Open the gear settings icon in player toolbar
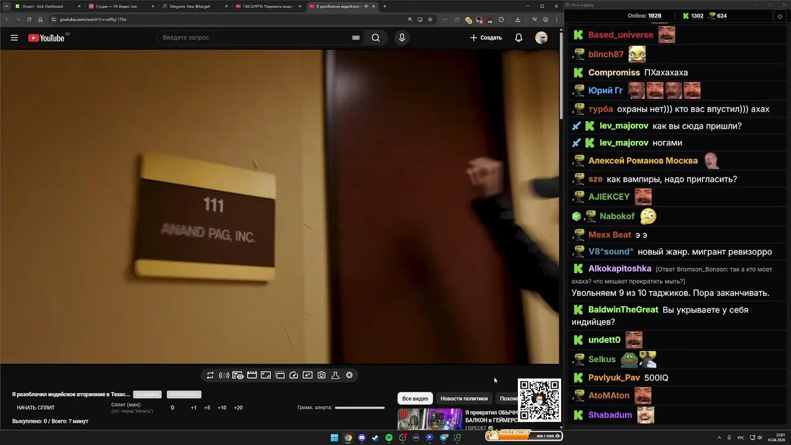Screen dimensions: 791x445 click(x=349, y=375)
